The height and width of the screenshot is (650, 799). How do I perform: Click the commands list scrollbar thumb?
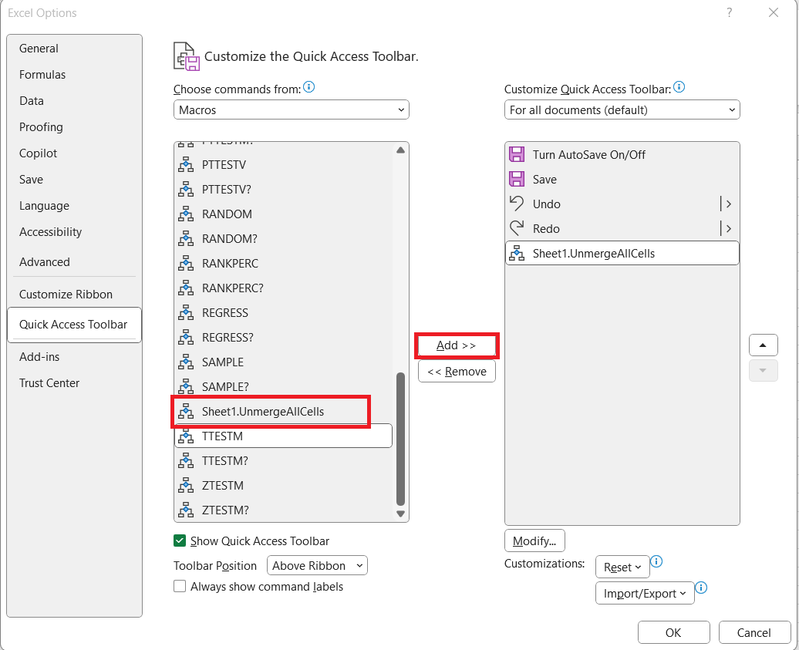tap(400, 439)
